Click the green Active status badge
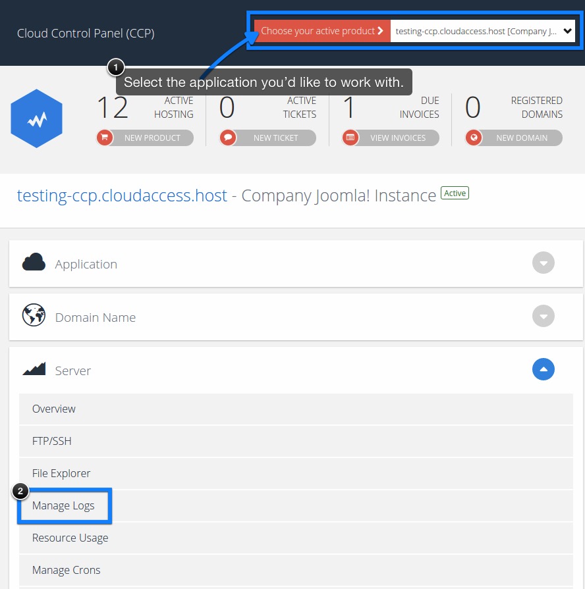Image resolution: width=585 pixels, height=589 pixels. (x=455, y=193)
